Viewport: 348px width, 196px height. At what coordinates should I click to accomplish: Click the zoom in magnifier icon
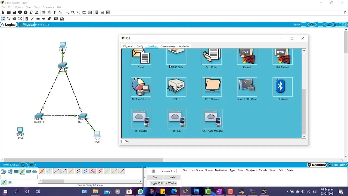pyautogui.click(x=67, y=12)
